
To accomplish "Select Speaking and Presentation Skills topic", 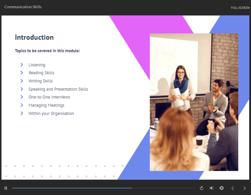I will (58, 89).
